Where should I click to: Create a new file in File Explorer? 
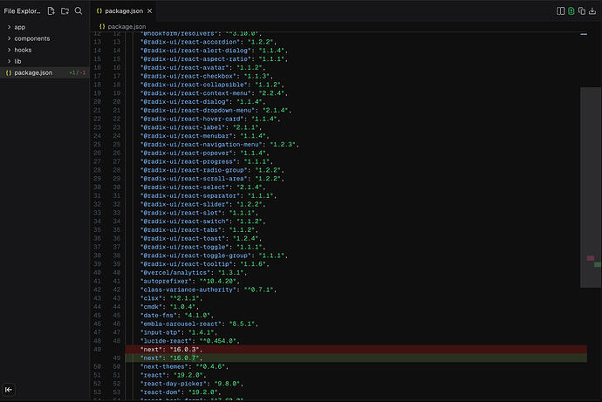pyautogui.click(x=51, y=11)
